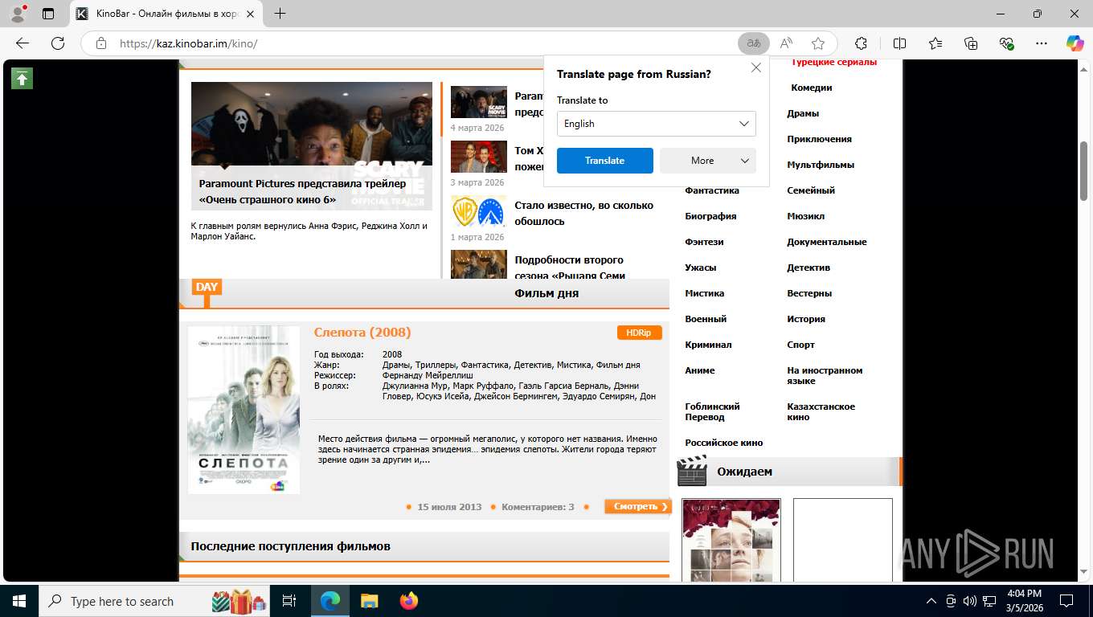
Task: Open Favorites list icon
Action: pos(935,43)
